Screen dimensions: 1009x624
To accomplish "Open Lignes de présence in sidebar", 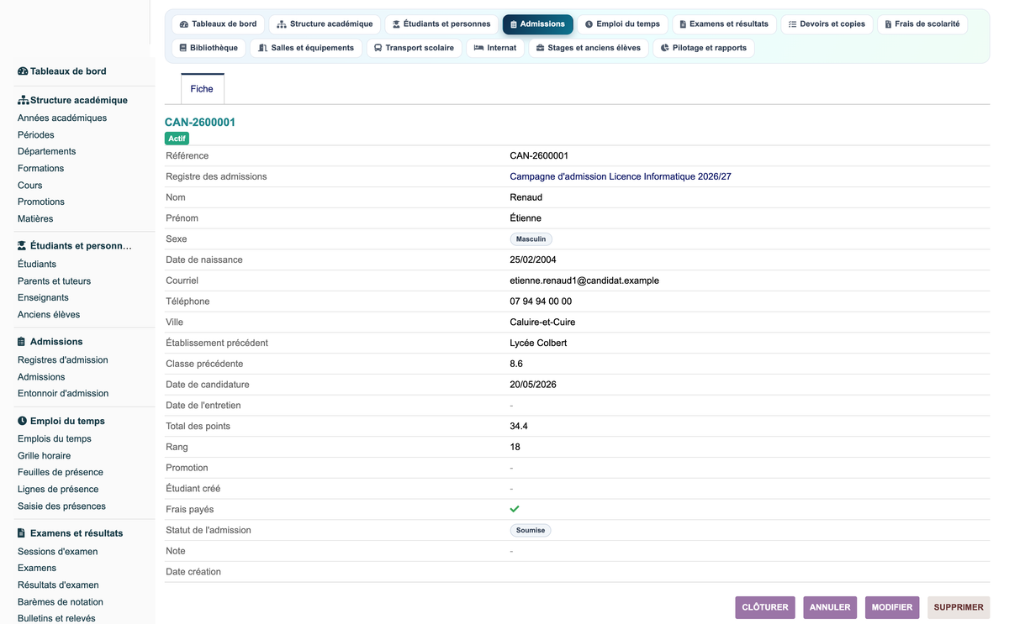I will tap(58, 490).
